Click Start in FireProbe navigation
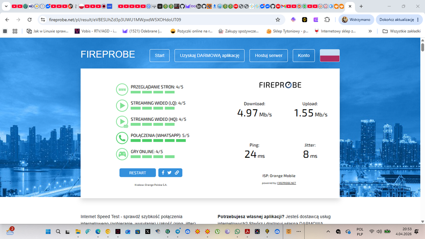425x239 pixels. [x=160, y=56]
